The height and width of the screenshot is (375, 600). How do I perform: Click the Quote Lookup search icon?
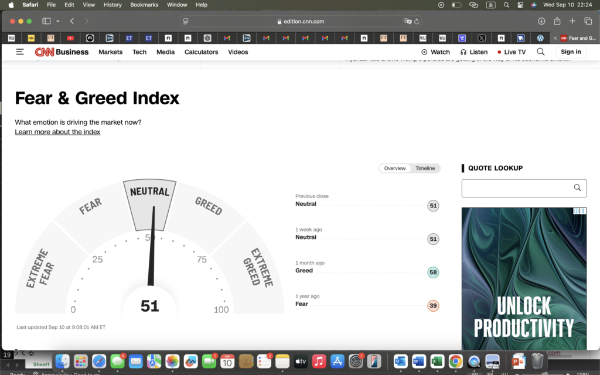coord(577,188)
